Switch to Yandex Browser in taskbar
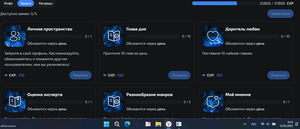The height and width of the screenshot is (129, 300). 169,124
